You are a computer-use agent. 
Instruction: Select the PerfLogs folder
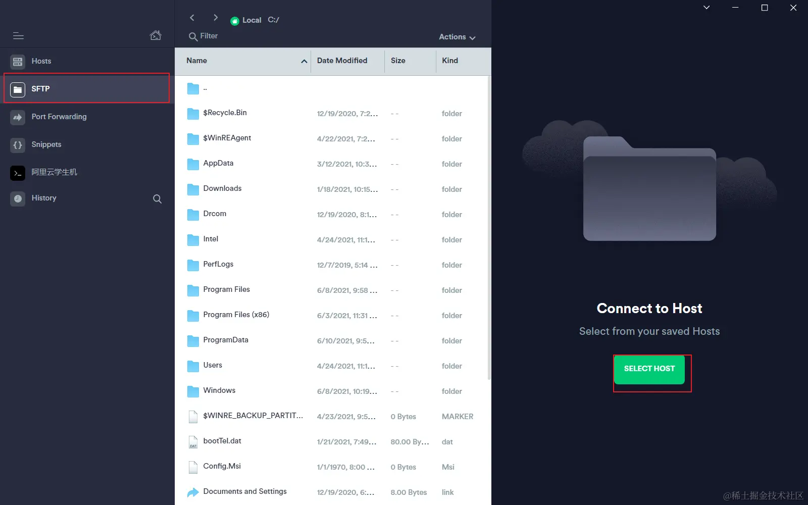pos(332,265)
